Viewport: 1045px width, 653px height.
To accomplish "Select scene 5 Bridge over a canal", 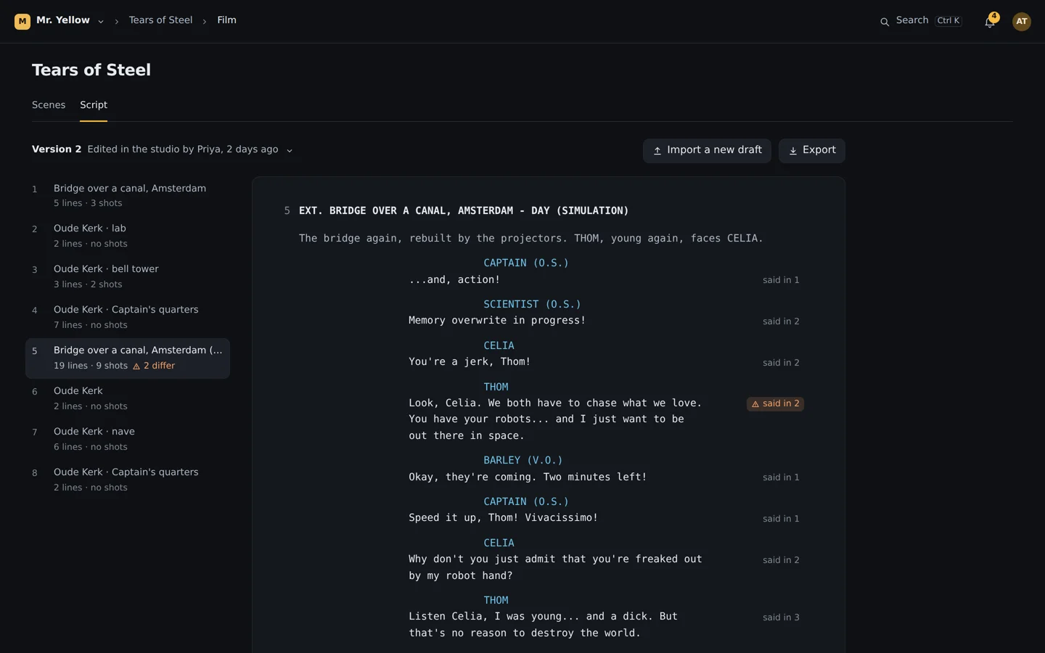I will (x=128, y=358).
